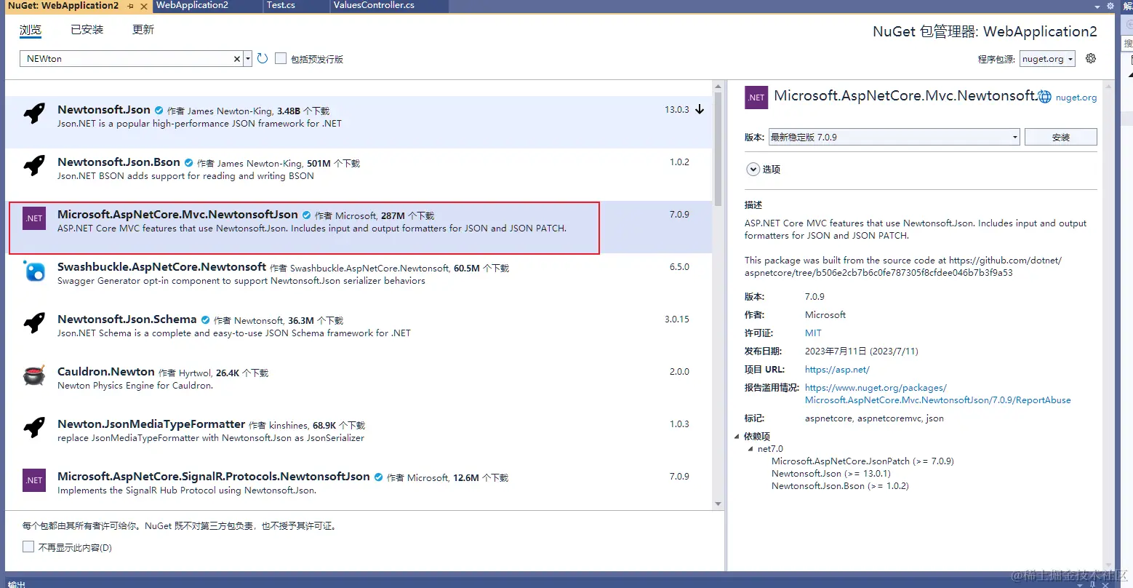This screenshot has height=588, width=1133.
Task: Click the Swashbuckle.AspNetCore.Newtonsoft package icon
Action: pyautogui.click(x=34, y=271)
